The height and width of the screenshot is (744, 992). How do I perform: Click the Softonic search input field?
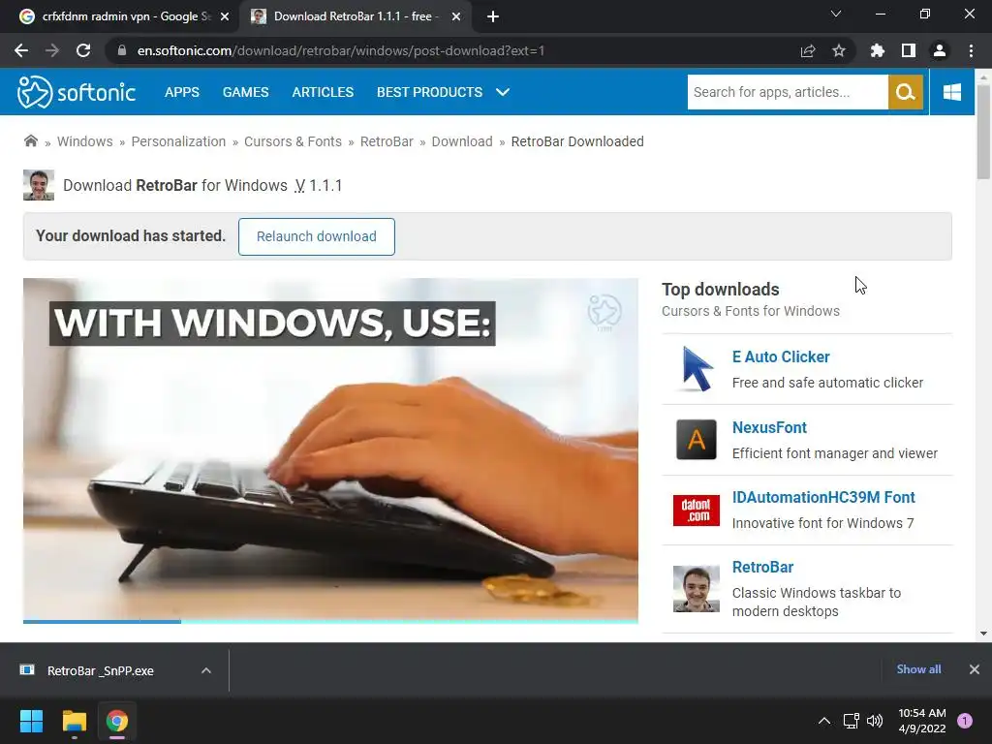pyautogui.click(x=788, y=92)
